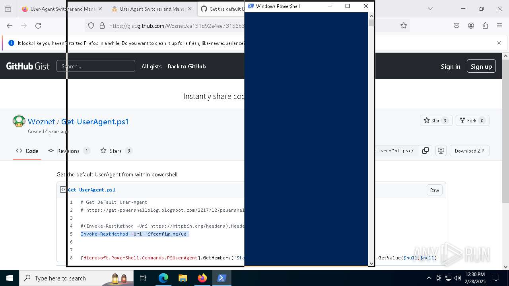The width and height of the screenshot is (509, 286).
Task: Click Windows taskbar search box
Action: tap(76, 278)
